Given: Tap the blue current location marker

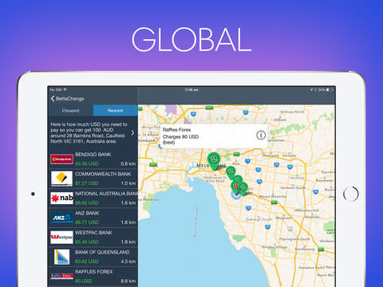Looking at the screenshot, I should [235, 195].
